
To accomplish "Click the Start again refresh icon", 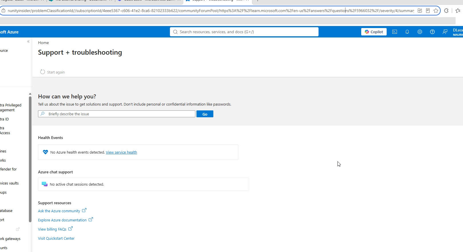I will [x=43, y=72].
